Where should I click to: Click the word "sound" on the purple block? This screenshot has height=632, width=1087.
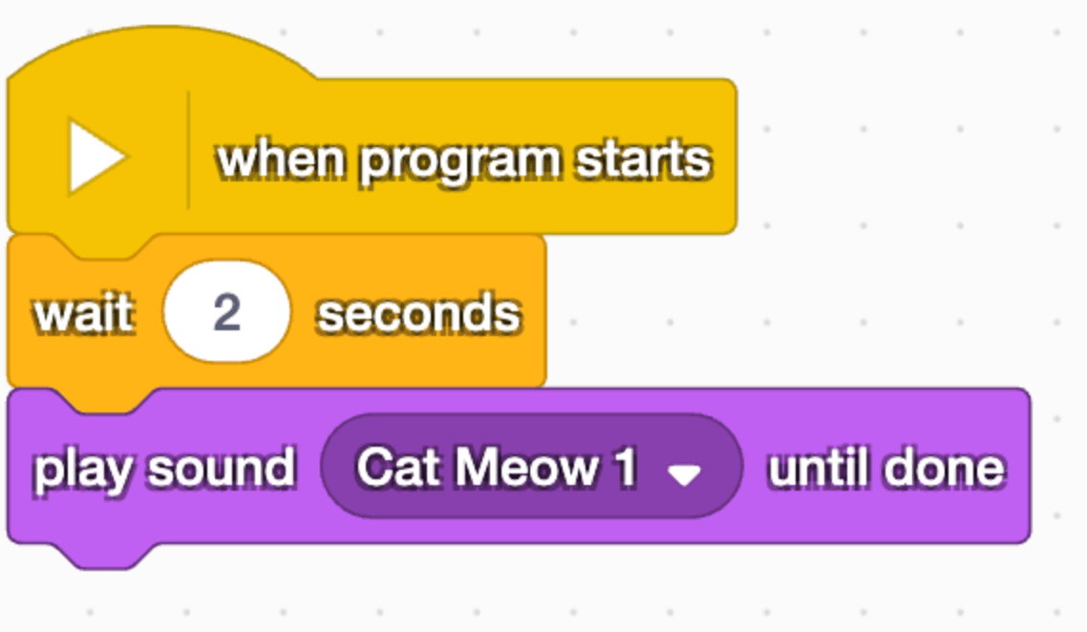(x=222, y=468)
